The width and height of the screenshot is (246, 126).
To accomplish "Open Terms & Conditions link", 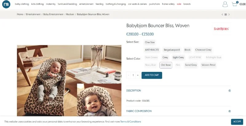I will pos(130,122).
